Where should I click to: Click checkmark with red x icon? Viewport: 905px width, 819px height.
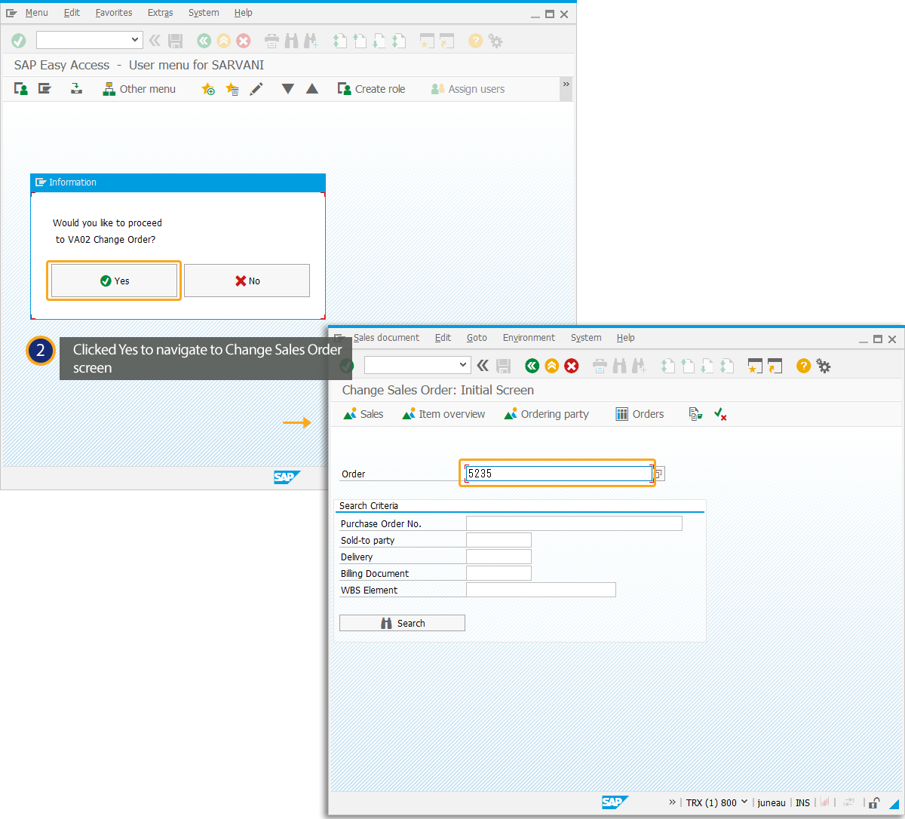click(720, 414)
